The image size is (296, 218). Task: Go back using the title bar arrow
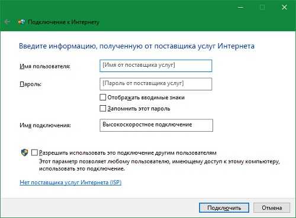click(x=7, y=21)
